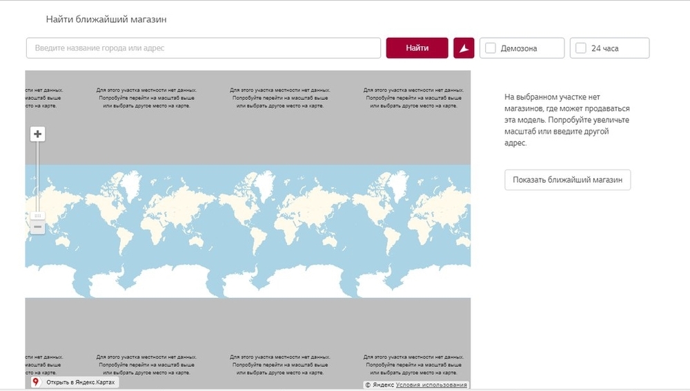Tick the 24 часа checkbox
Image resolution: width=690 pixels, height=391 pixels.
coord(580,48)
